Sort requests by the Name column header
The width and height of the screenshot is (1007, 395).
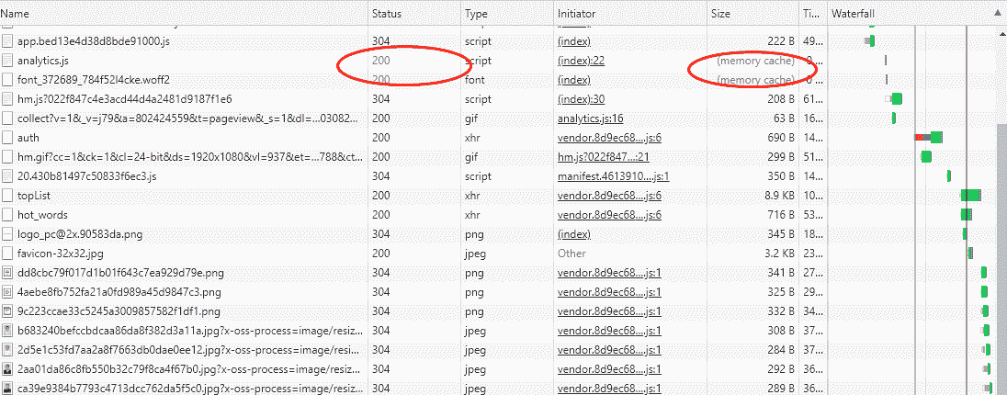(184, 13)
